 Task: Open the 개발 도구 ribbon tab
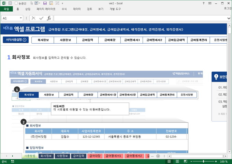pos(115,9)
